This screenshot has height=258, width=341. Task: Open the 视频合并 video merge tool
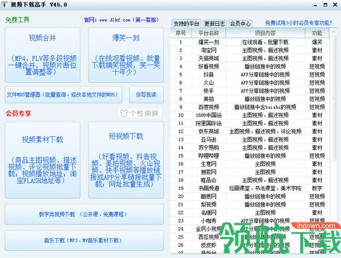click(x=42, y=55)
